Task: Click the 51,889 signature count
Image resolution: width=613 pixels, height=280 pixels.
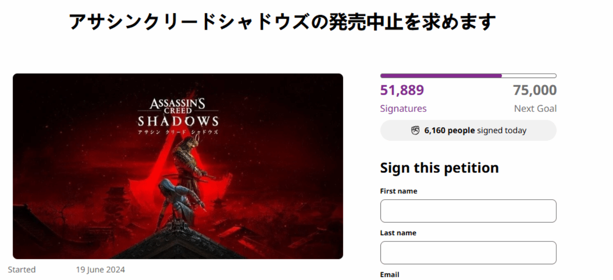Action: 402,90
